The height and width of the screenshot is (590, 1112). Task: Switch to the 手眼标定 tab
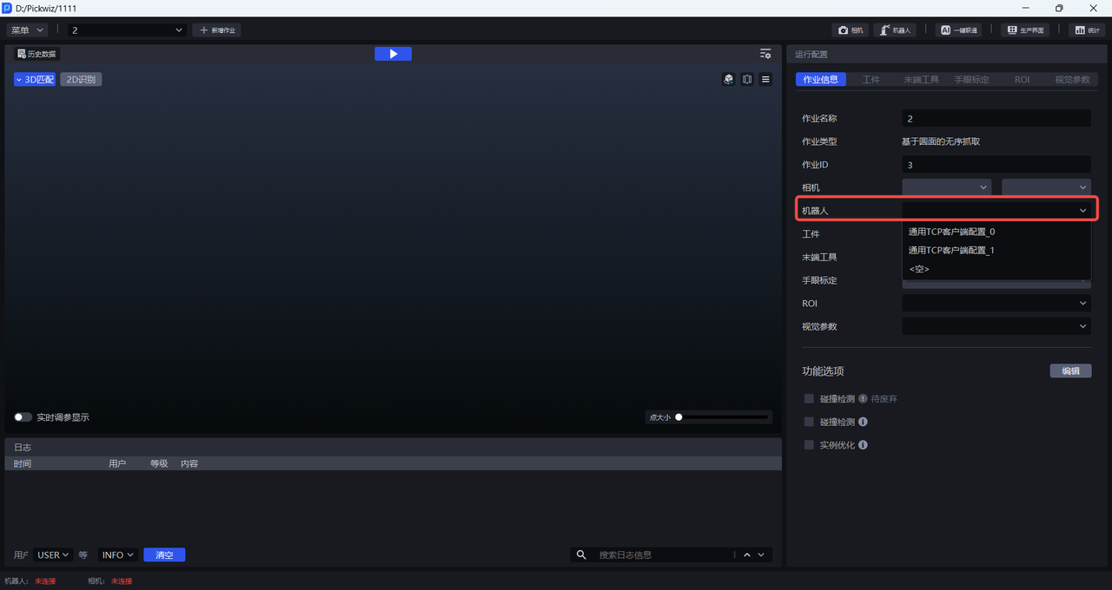click(971, 80)
